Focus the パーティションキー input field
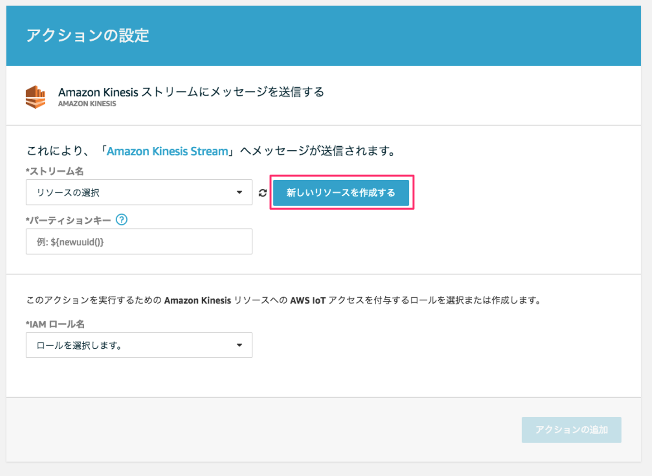This screenshot has width=652, height=476. pos(139,241)
